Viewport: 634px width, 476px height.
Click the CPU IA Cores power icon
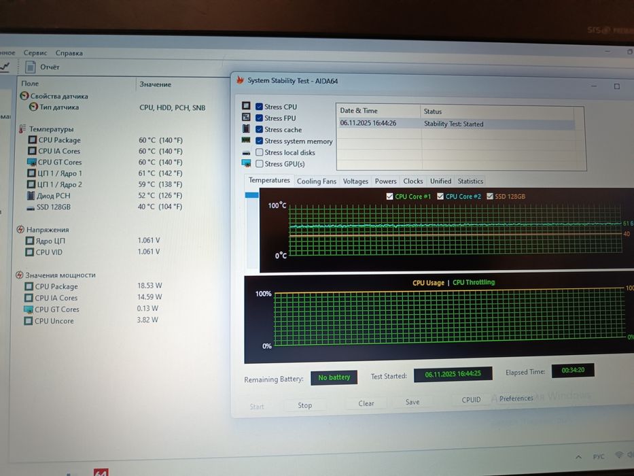(29, 298)
